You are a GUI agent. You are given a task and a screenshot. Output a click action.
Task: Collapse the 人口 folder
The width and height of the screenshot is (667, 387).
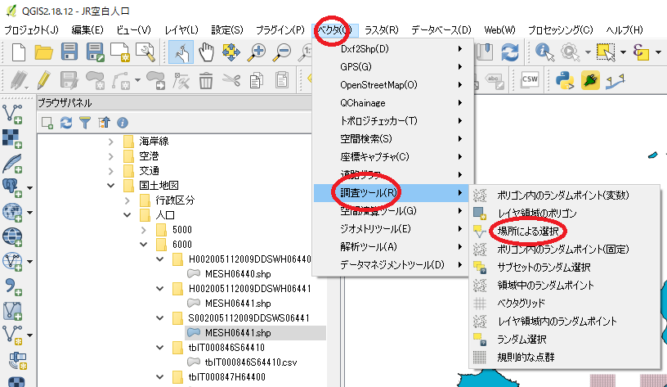[128, 215]
